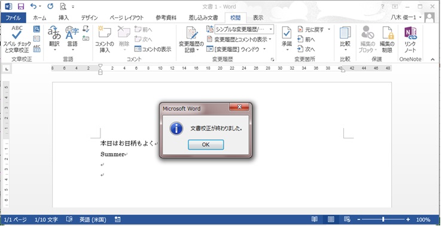
Task: Change language via 英語 (米国) status
Action: click(x=93, y=219)
